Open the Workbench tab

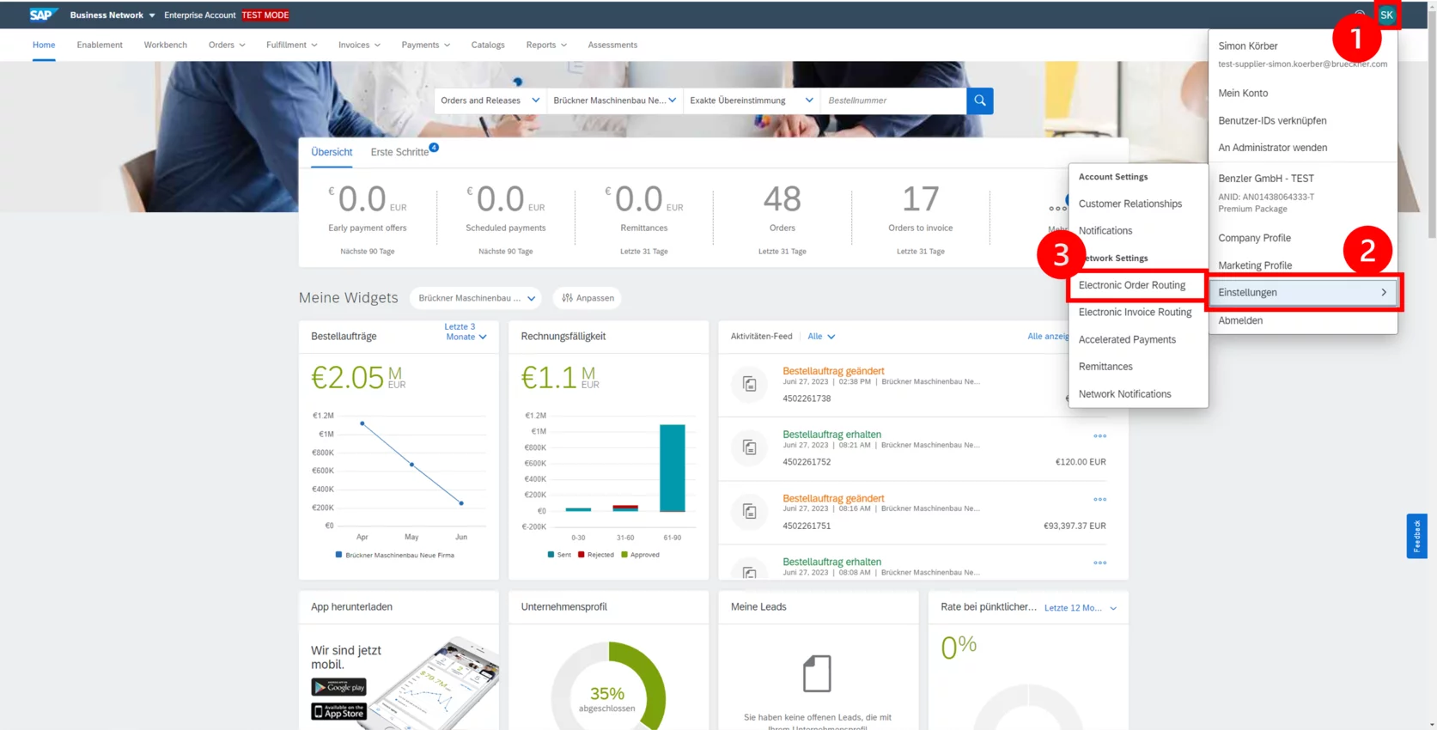tap(166, 45)
